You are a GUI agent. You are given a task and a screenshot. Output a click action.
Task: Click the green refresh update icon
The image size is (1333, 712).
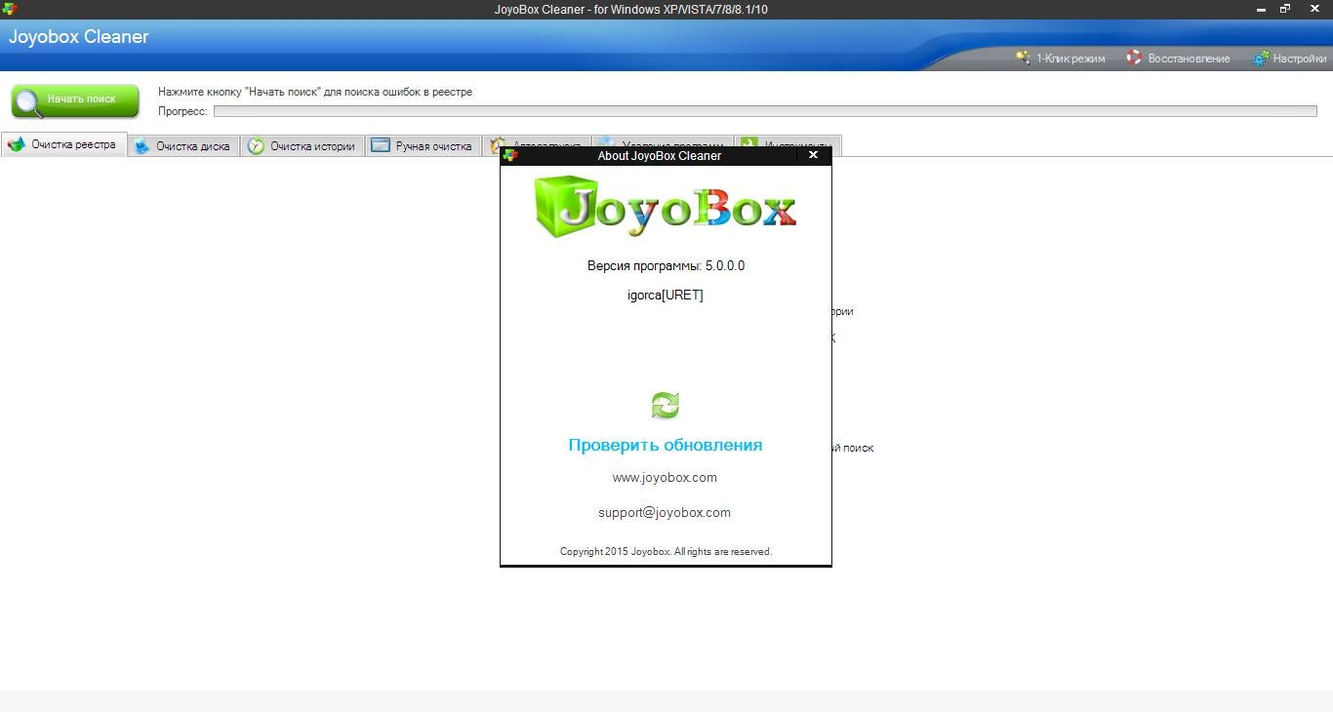(665, 405)
